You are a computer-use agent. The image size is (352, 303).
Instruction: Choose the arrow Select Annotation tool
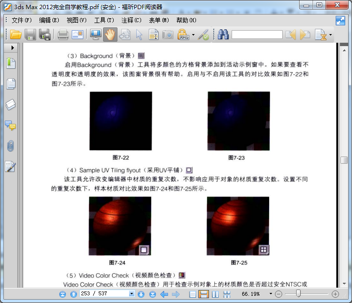click(x=139, y=35)
